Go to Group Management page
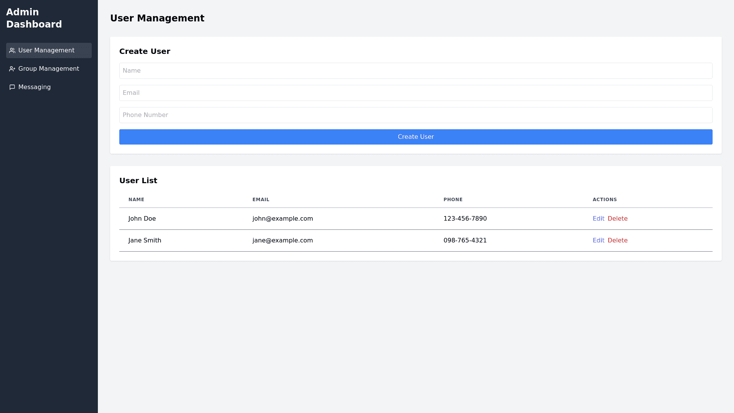The width and height of the screenshot is (734, 413). click(49, 69)
